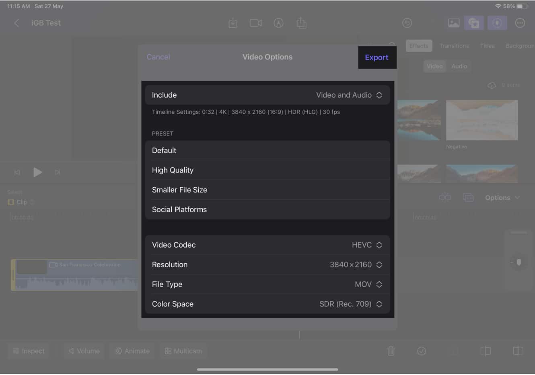Tap the battery indicator in status bar
Screen dimensions: 535x375
pos(523,6)
